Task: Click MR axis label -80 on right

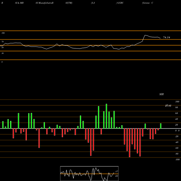Action: tap(177, 154)
